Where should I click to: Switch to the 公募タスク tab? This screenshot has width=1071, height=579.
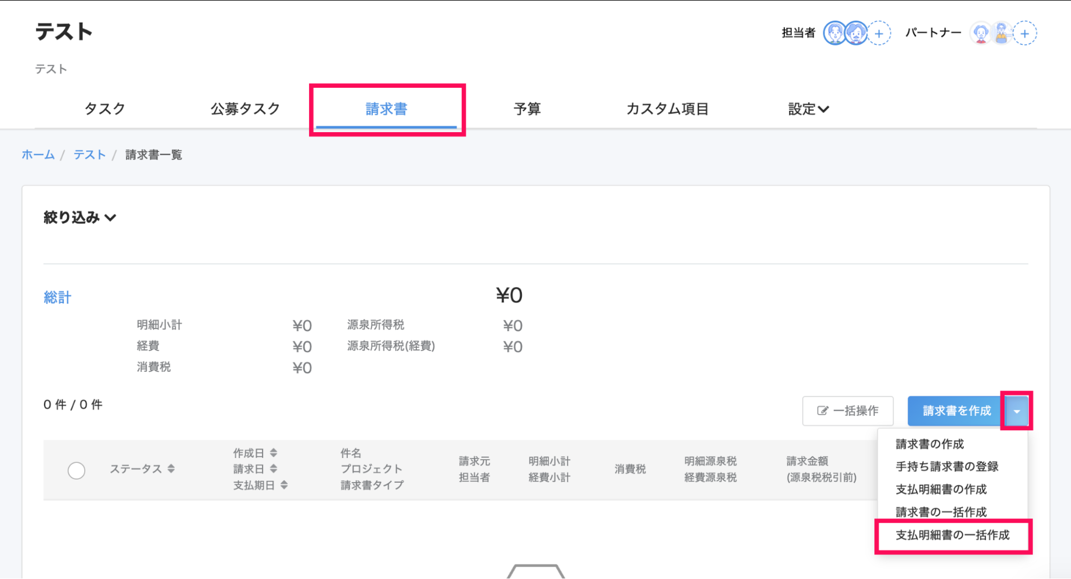click(245, 109)
